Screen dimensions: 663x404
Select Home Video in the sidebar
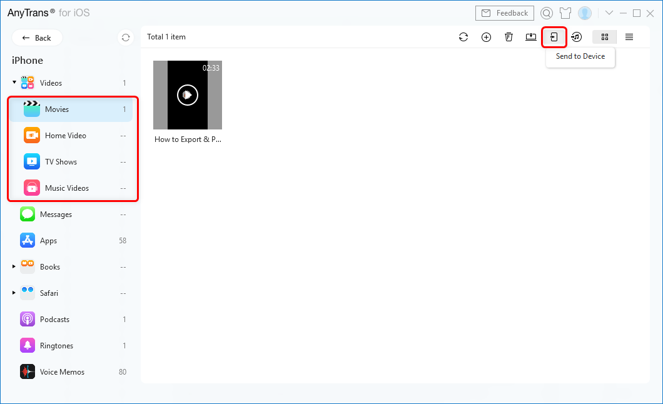tap(66, 136)
